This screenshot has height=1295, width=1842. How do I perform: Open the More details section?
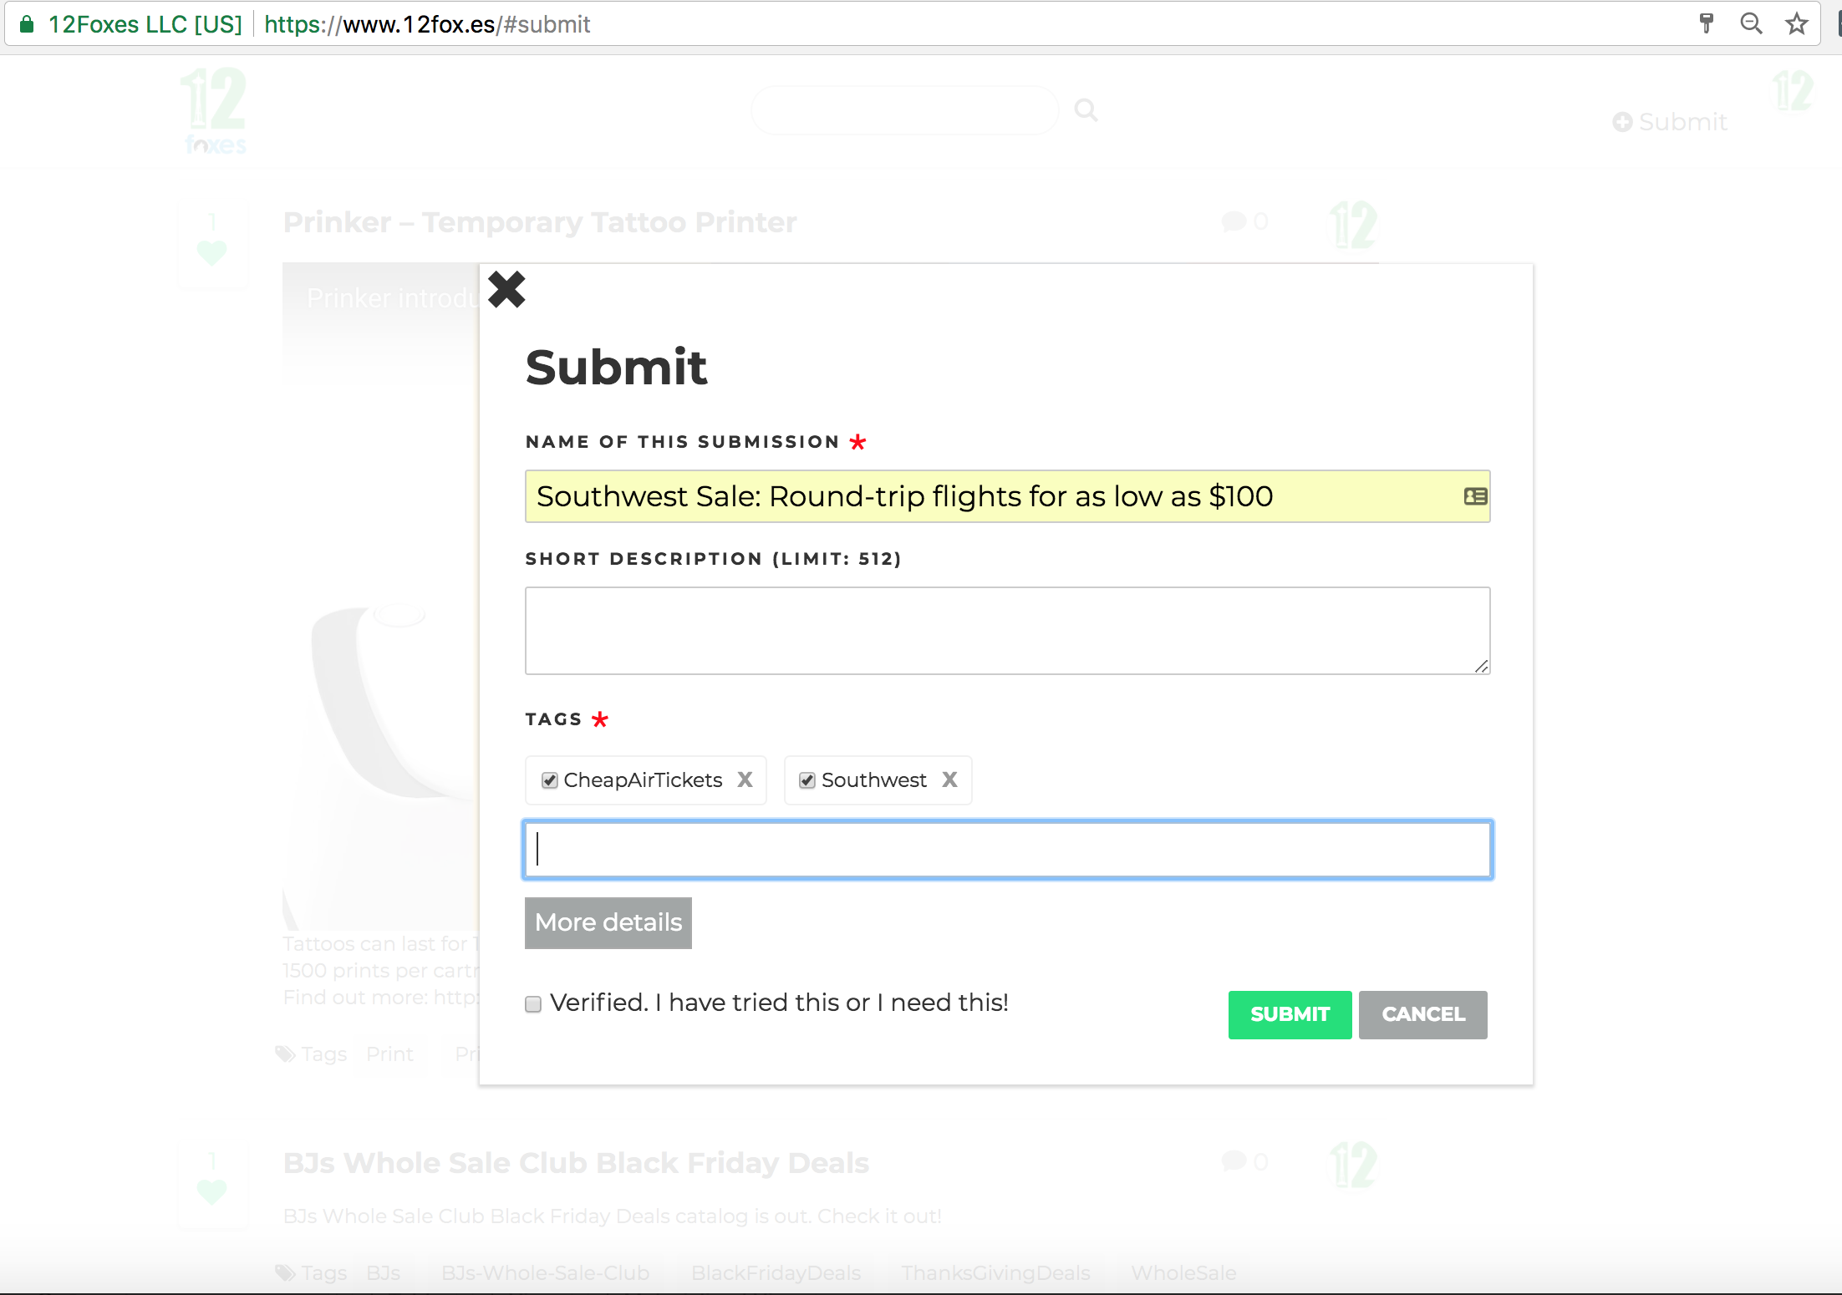tap(608, 922)
